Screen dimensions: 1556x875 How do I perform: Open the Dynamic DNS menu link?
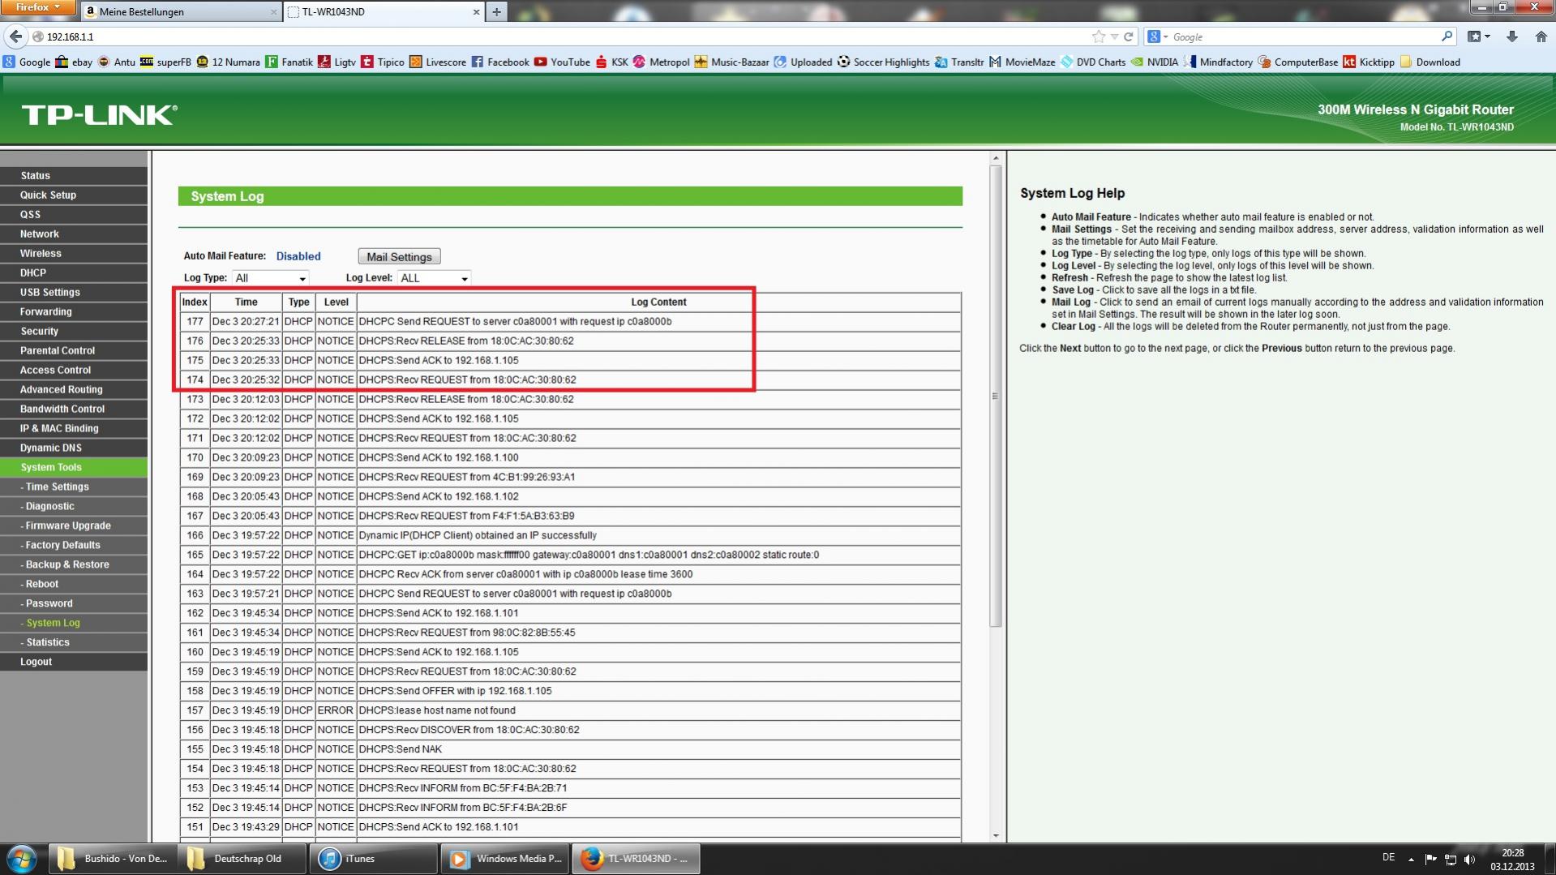(x=74, y=448)
